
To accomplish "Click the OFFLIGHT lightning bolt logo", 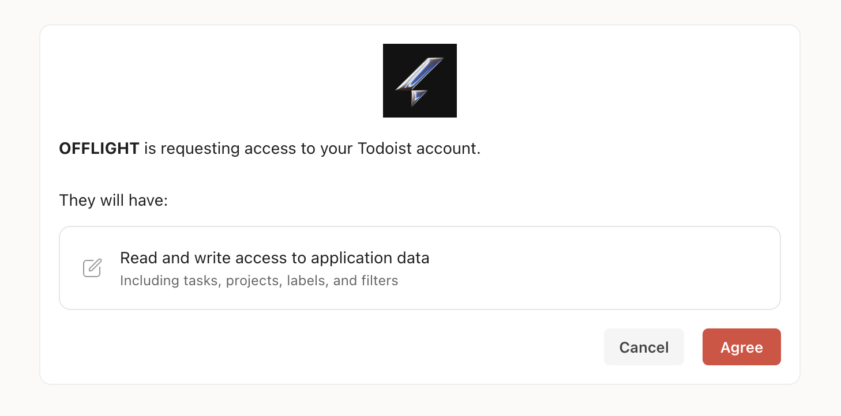I will (419, 81).
